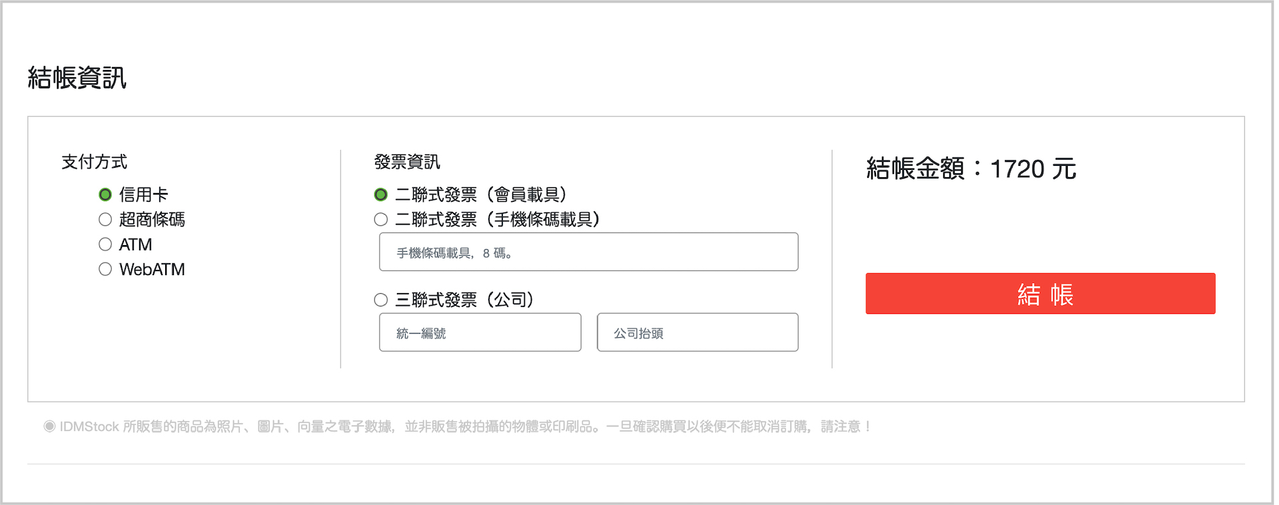Screen dimensions: 1279x505
Task: Click into the 統一編號 input field
Action: 480,332
